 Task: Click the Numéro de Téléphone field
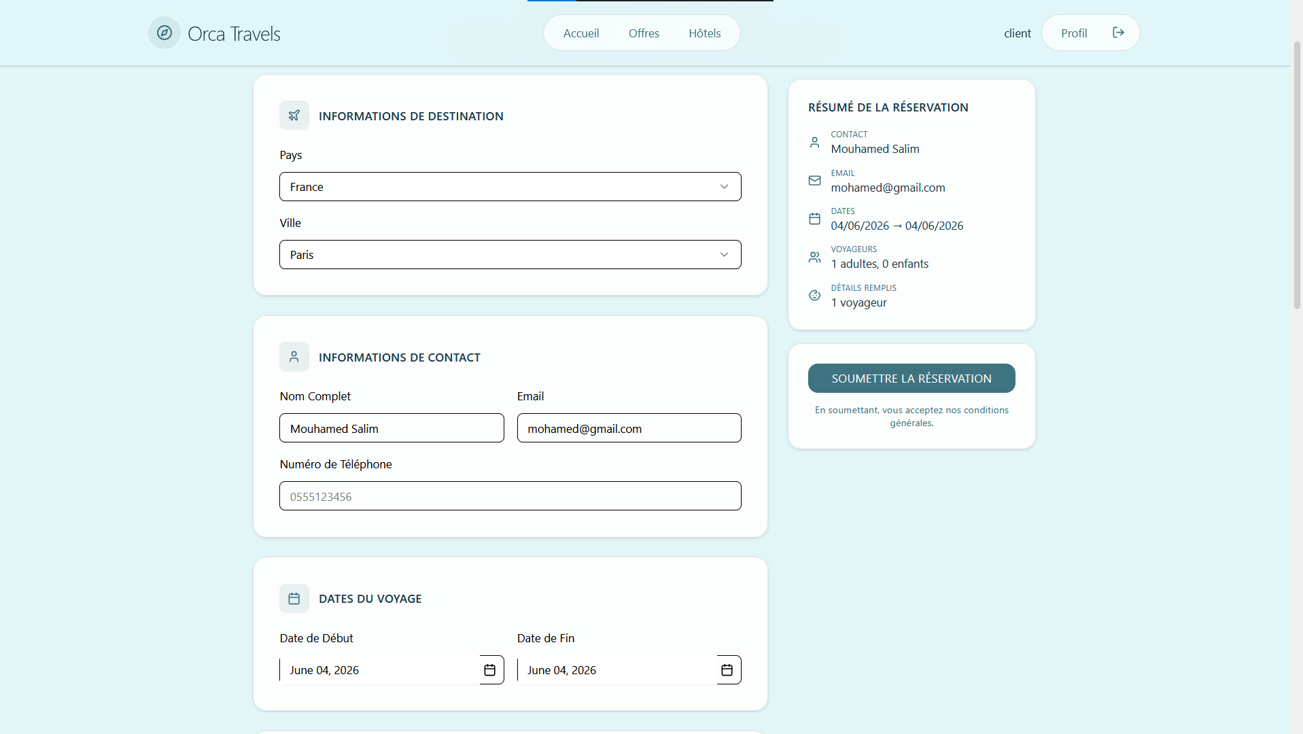tap(510, 496)
